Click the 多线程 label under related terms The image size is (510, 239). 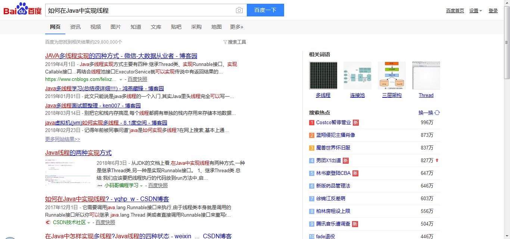(323, 95)
